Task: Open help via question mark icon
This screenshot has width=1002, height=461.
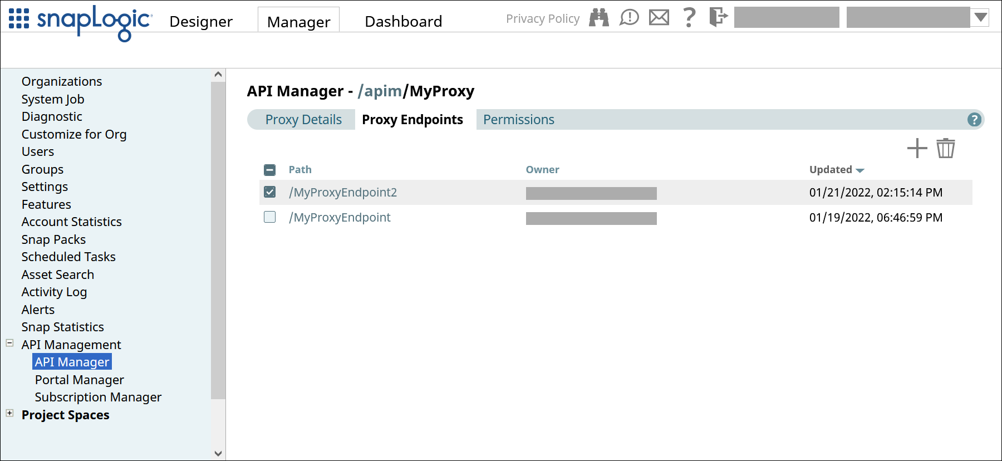Action: pos(689,17)
